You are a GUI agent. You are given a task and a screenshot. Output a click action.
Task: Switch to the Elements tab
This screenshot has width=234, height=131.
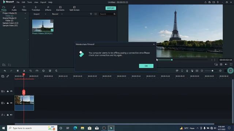tap(60, 8)
